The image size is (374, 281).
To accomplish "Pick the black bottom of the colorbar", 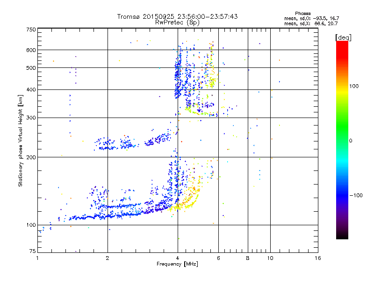I will (x=342, y=236).
